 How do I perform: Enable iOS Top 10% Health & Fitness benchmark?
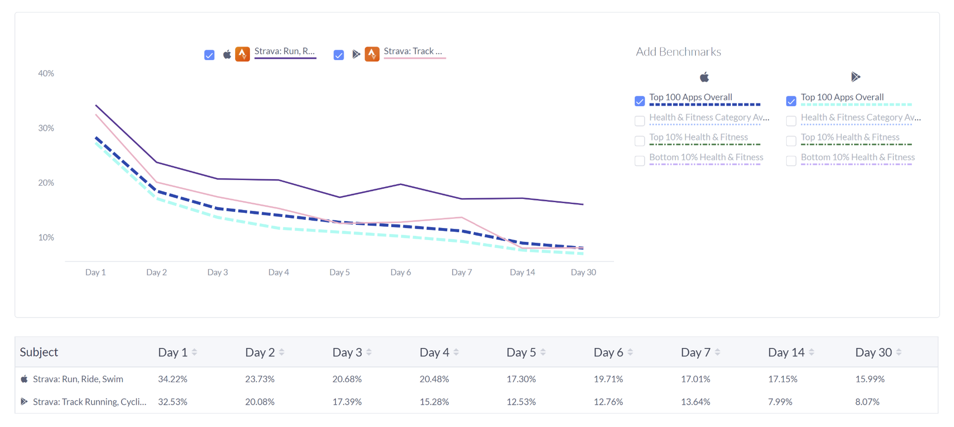[x=639, y=141]
